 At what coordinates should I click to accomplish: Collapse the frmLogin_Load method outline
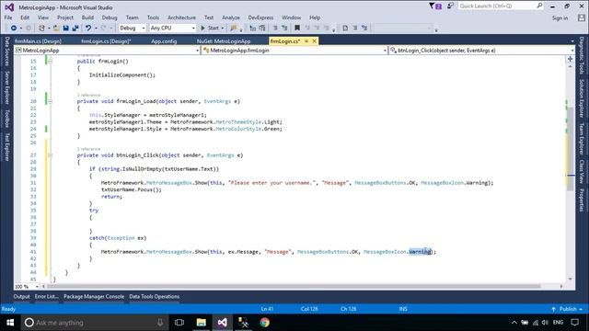coord(50,101)
